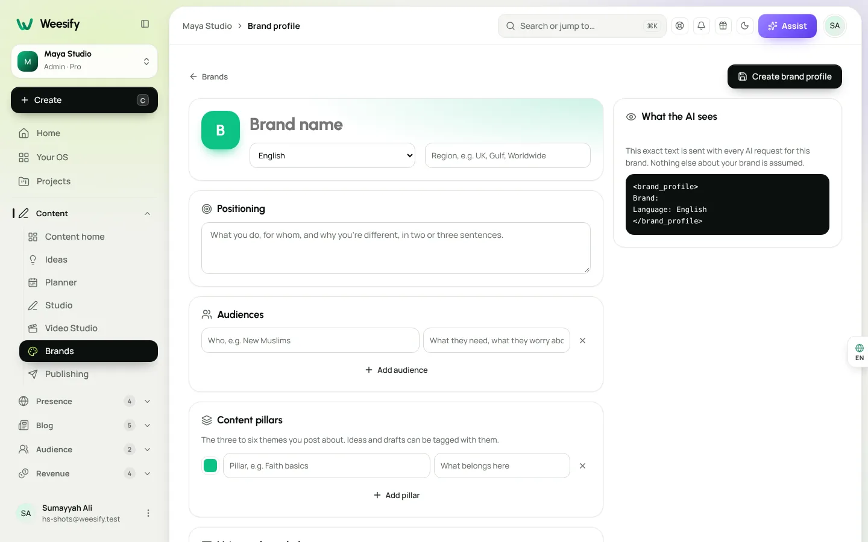Click the Create button in sidebar
Viewport: 868px width, 542px height.
tap(84, 100)
